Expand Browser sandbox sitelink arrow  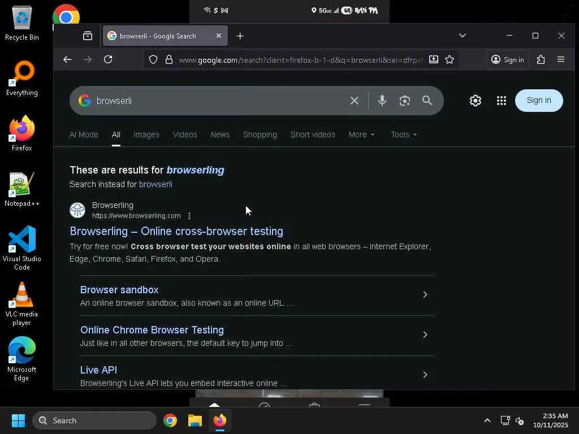click(x=425, y=294)
